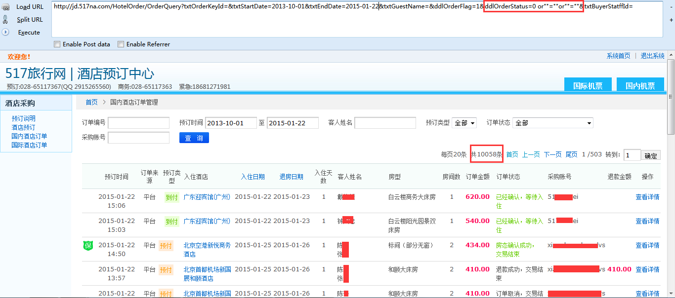Click the 确定 page jump button

[x=651, y=155]
